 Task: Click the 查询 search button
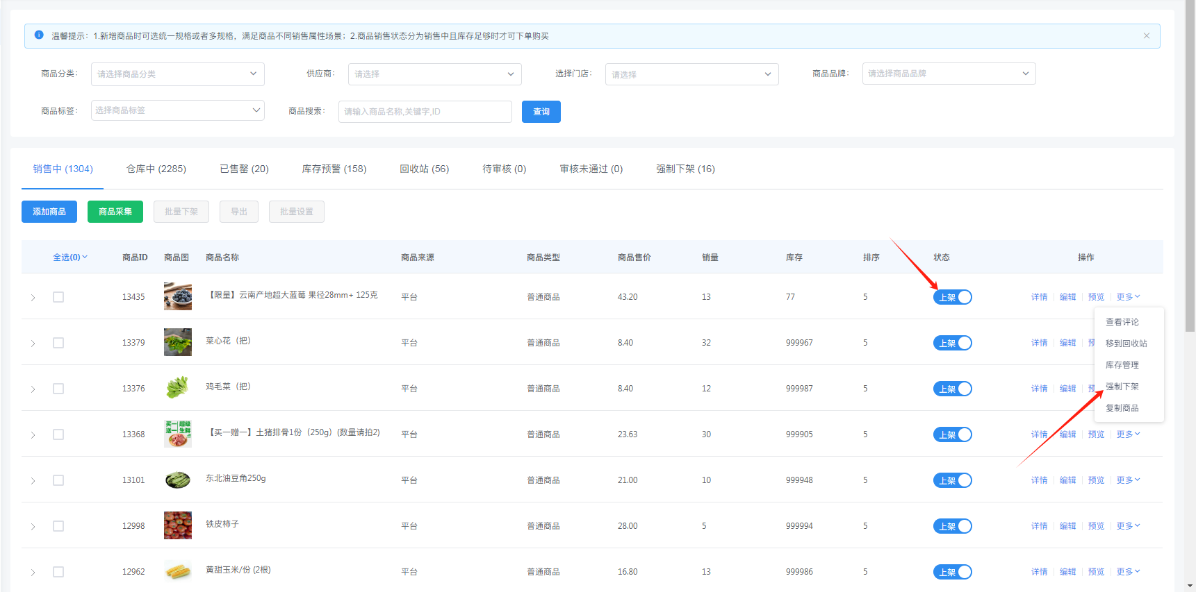coord(541,112)
